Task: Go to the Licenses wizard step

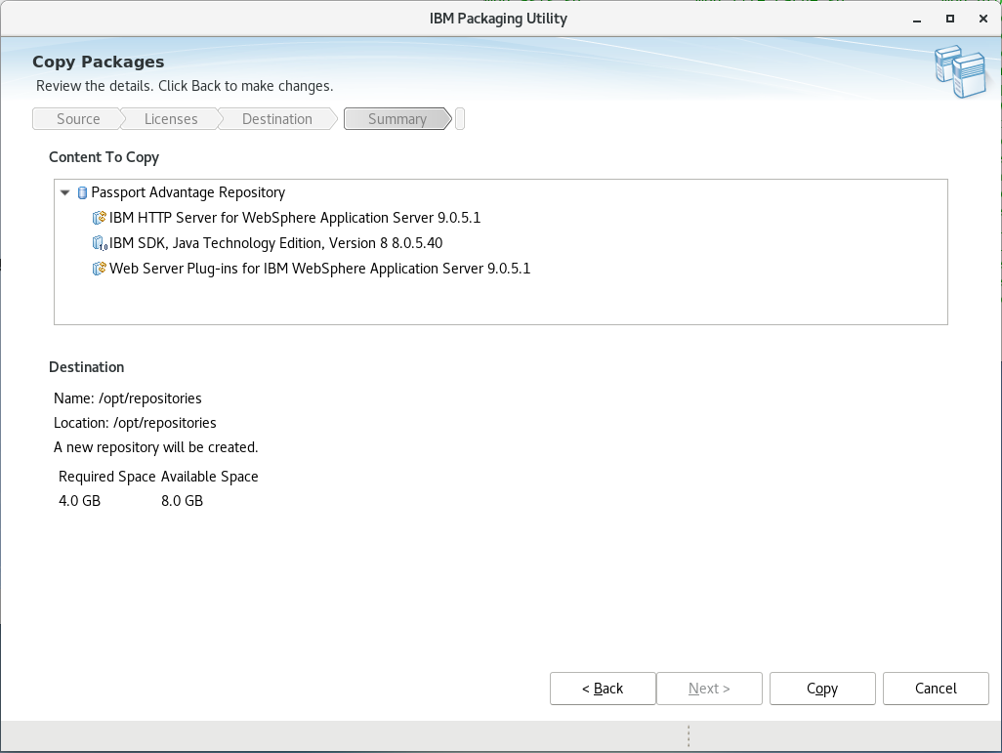Action: [171, 119]
